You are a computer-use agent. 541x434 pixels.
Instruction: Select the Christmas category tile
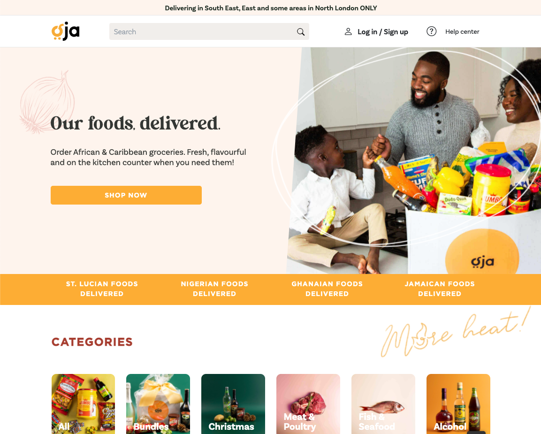(233, 404)
